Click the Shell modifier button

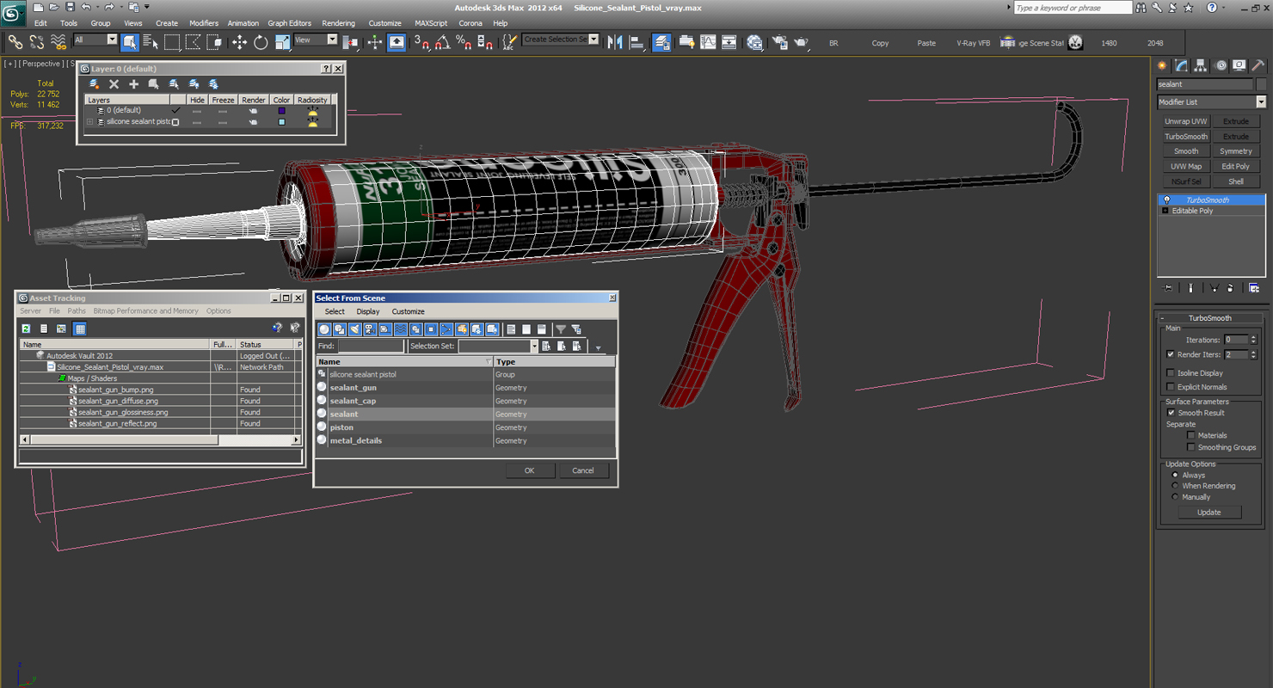(x=1236, y=181)
